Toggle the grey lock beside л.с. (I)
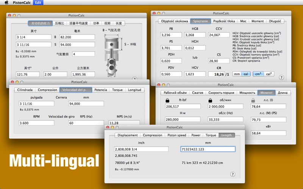Screen dimensions: 303x189 pos(253,100)
